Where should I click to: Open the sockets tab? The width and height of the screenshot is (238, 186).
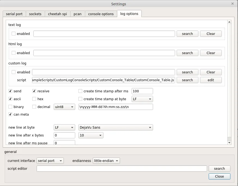click(x=35, y=14)
